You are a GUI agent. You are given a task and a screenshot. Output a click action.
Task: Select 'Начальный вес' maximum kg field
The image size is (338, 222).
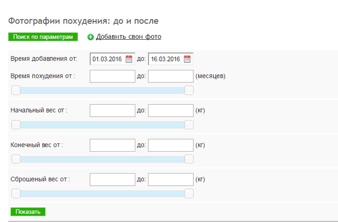(x=171, y=111)
